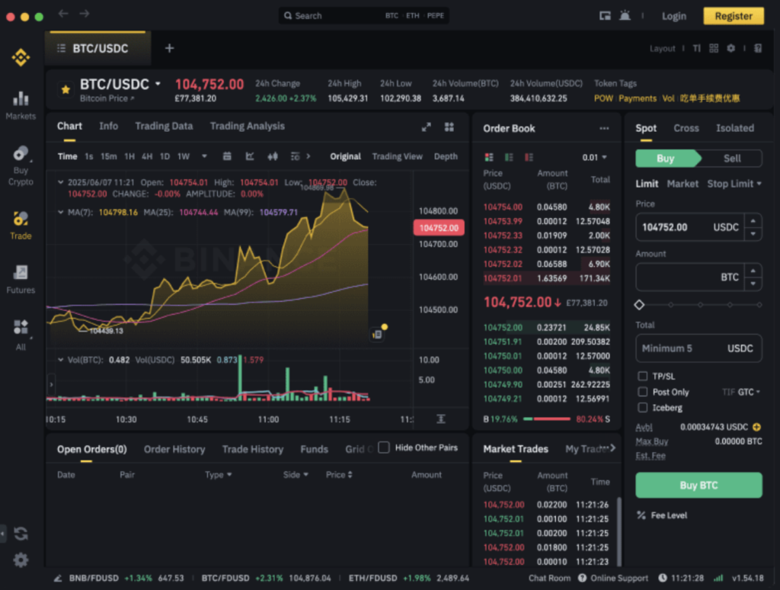Click the green Buy BTC button
780x590 pixels.
698,486
